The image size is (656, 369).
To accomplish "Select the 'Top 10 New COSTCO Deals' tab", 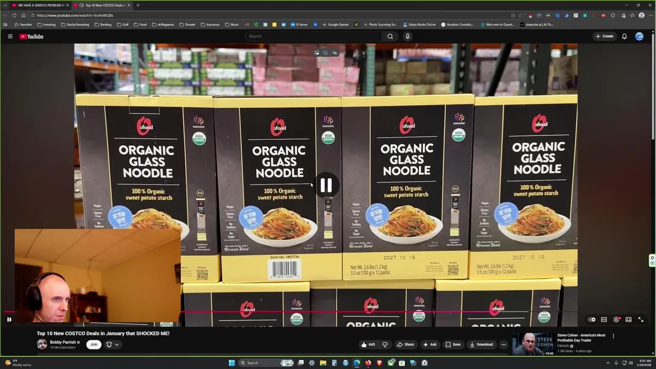I will click(x=101, y=5).
